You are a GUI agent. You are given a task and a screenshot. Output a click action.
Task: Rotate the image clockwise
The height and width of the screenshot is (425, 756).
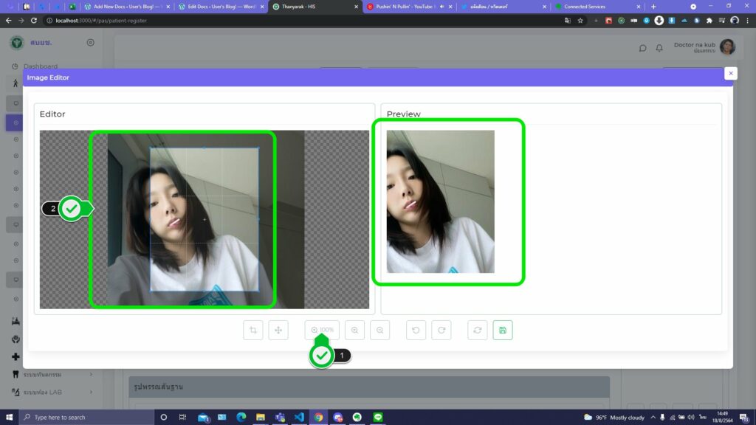(x=441, y=331)
